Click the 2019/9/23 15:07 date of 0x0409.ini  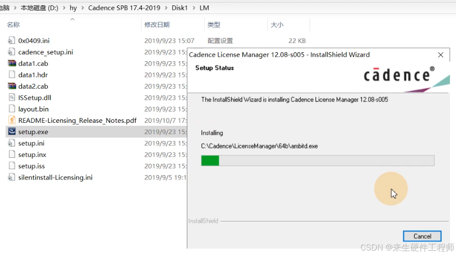pos(169,41)
